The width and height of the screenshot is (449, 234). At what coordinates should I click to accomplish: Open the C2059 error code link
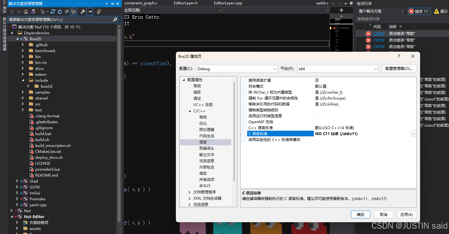[x=379, y=33]
